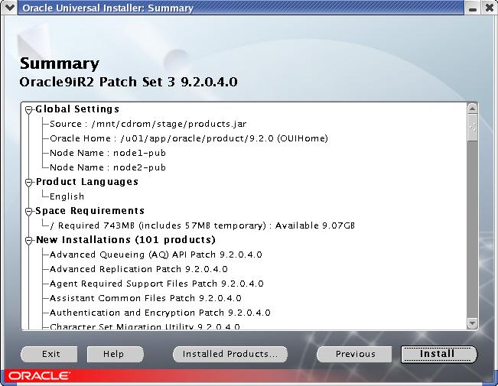Open the window menu icon in title bar

point(8,8)
